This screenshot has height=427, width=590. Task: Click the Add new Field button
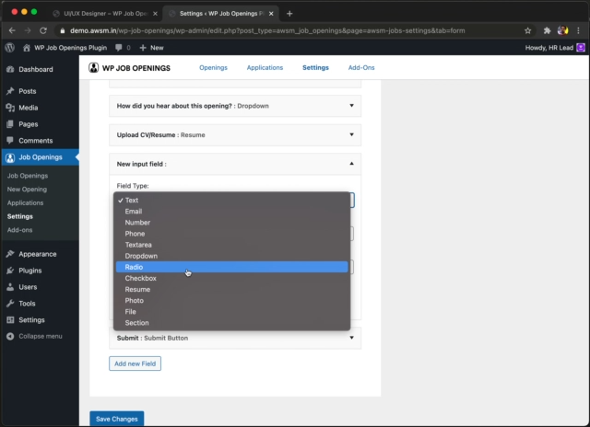tap(136, 364)
